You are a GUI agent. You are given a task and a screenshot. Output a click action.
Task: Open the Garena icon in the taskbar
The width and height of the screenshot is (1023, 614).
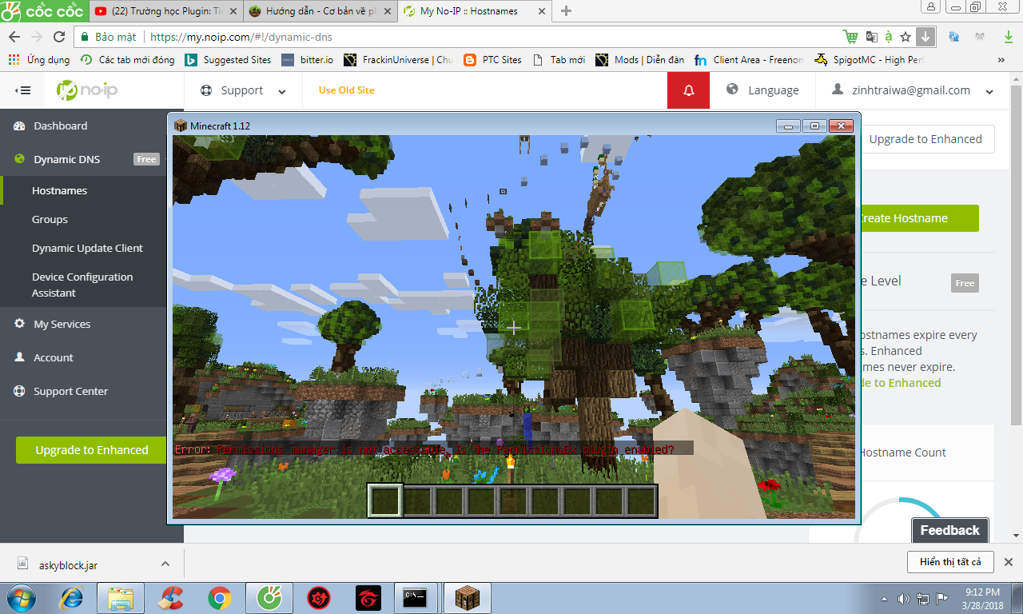[x=368, y=598]
